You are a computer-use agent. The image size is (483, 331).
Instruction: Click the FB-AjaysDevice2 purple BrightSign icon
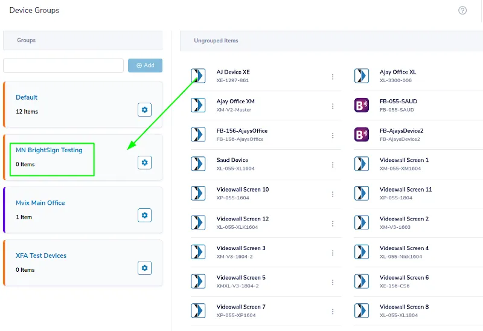[361, 134]
